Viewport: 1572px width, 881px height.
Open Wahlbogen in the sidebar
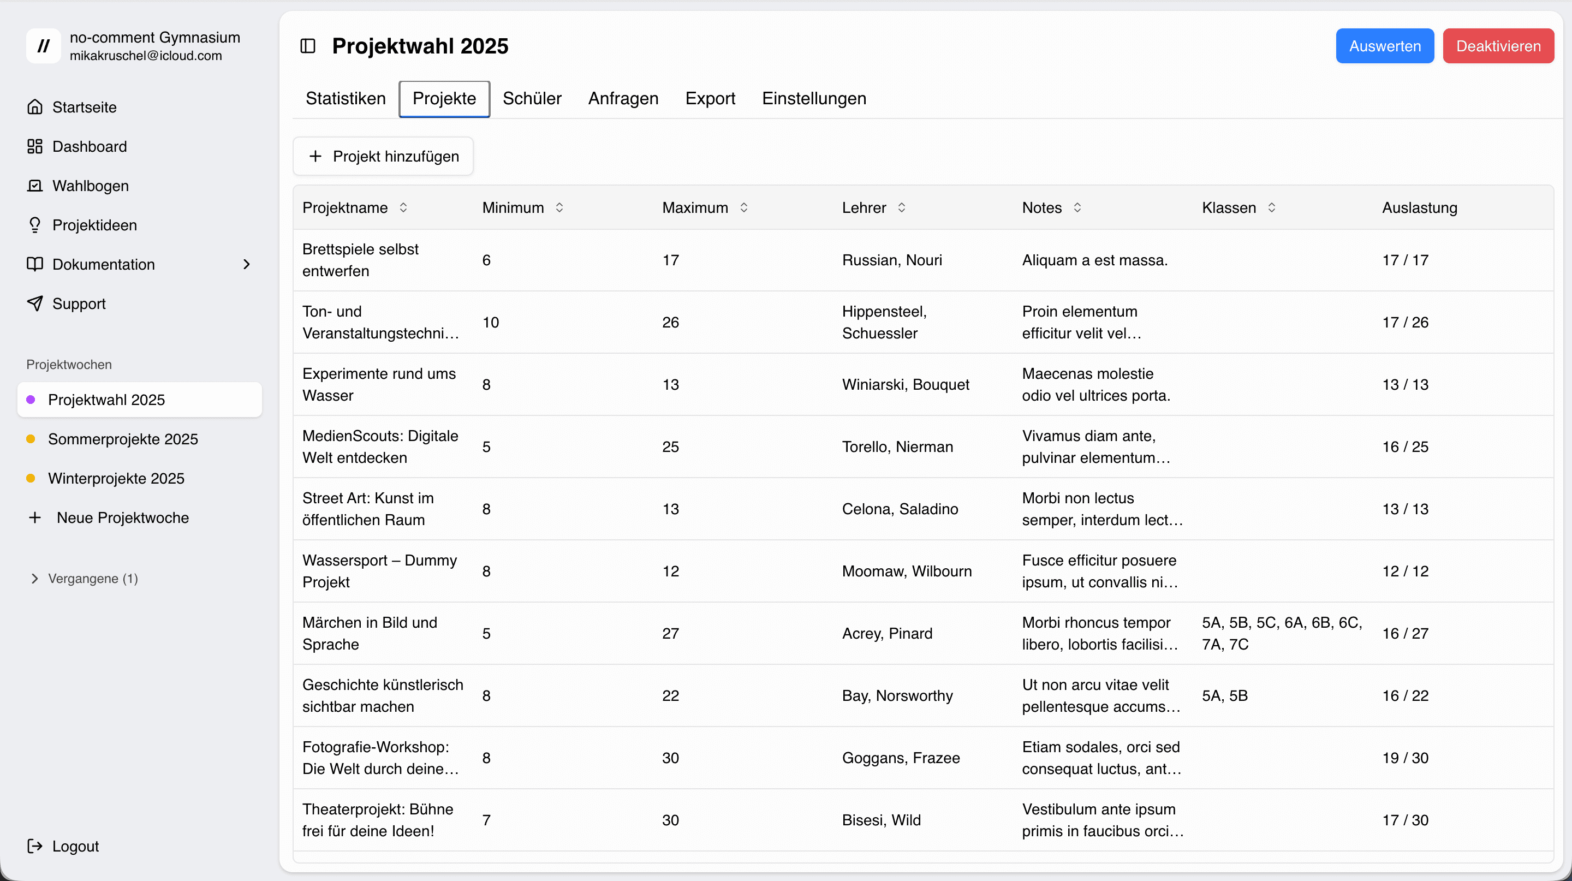point(140,186)
